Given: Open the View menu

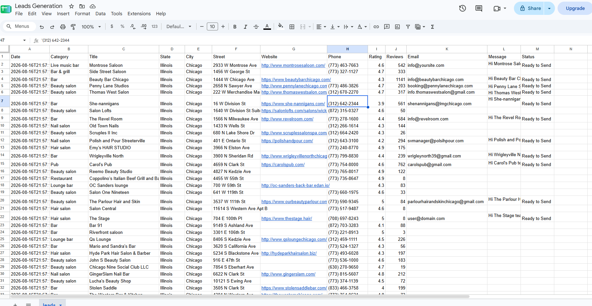Looking at the screenshot, I should point(47,14).
